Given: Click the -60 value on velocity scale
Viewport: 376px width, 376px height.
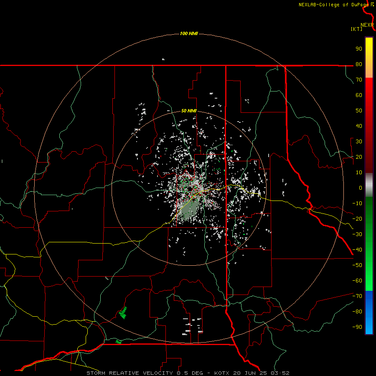Looking at the screenshot, I should coord(357,281).
